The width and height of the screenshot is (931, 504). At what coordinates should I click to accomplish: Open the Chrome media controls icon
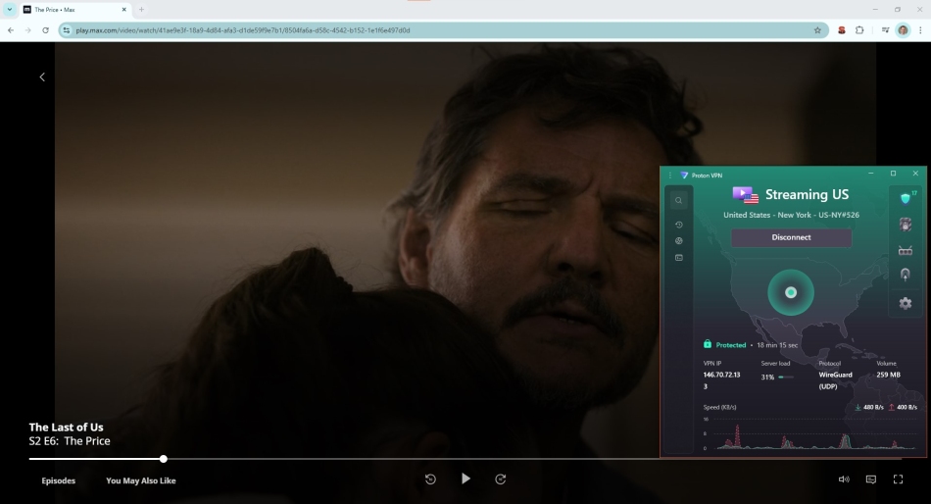click(x=885, y=30)
